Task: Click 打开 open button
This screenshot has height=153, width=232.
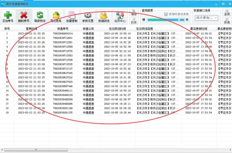Action: click(134, 20)
